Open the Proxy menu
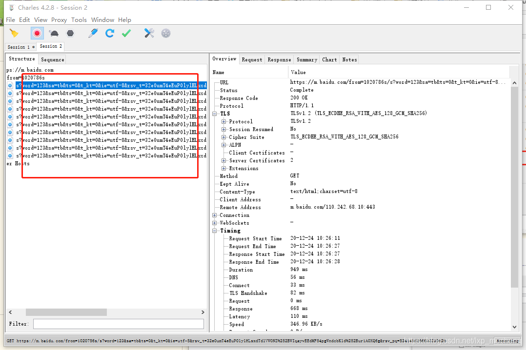The image size is (526, 350). tap(59, 20)
